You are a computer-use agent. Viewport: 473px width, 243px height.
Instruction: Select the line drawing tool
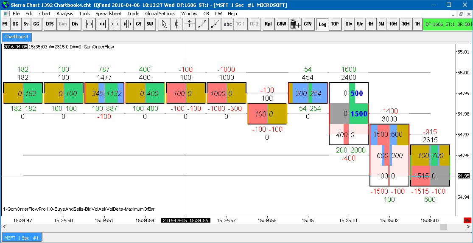202,24
